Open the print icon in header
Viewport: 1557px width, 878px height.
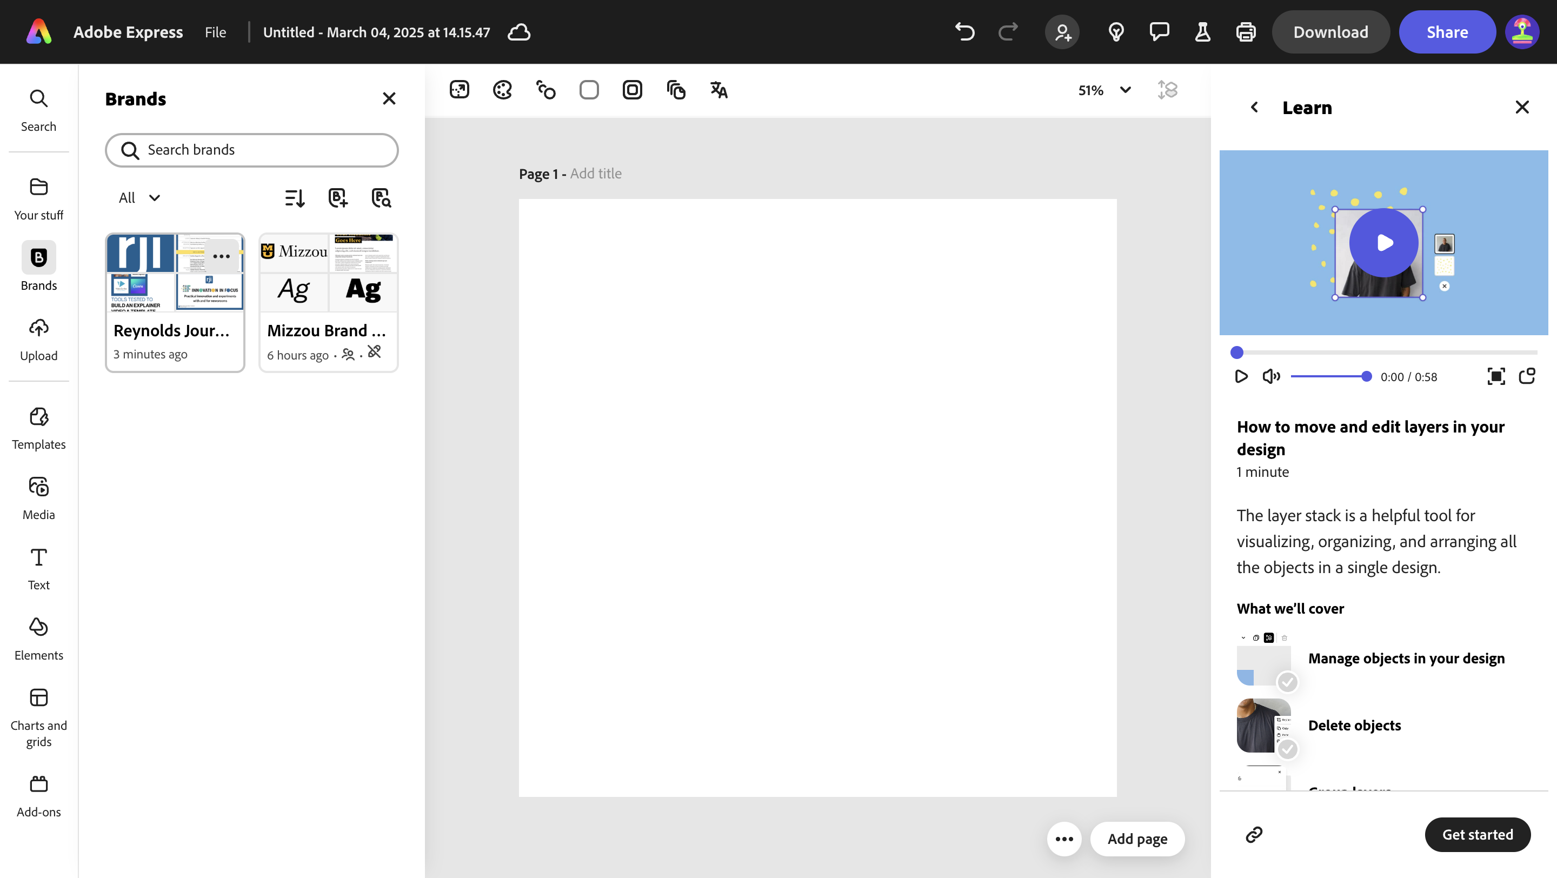(x=1246, y=32)
